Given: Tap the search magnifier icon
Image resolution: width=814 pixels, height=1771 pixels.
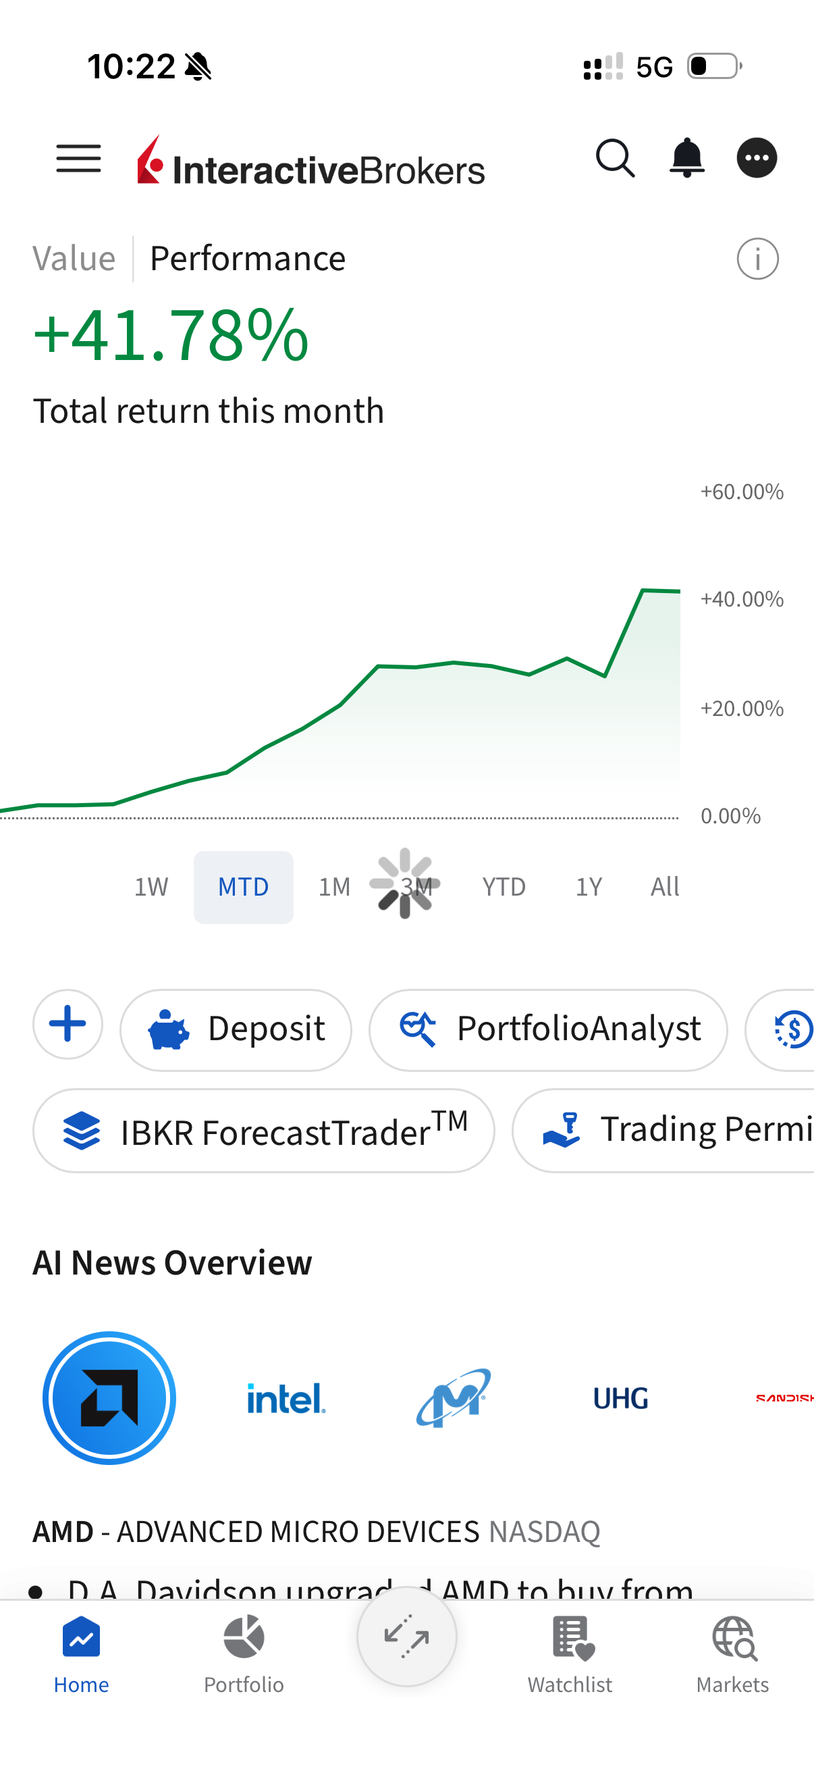Looking at the screenshot, I should point(615,159).
